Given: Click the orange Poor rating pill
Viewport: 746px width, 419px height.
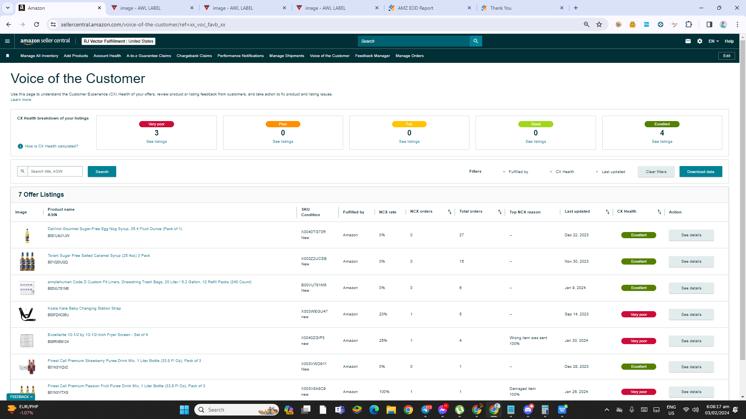Looking at the screenshot, I should 283,124.
